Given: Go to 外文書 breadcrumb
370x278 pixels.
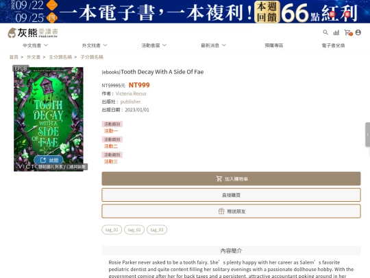Looking at the screenshot, I should click(34, 57).
